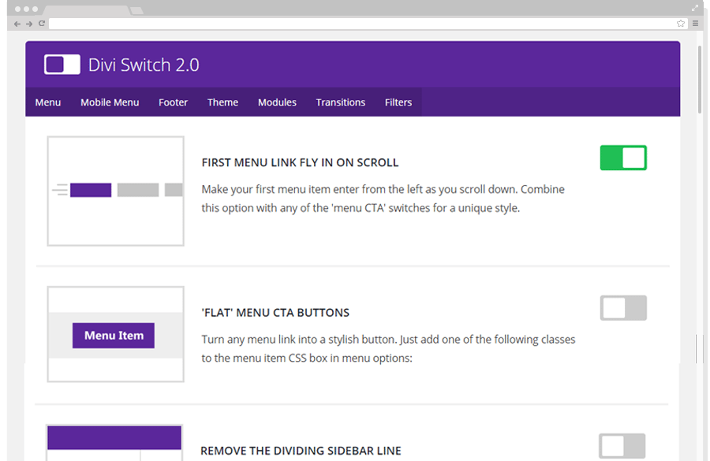710x461 pixels.
Task: Select the Theme tab
Action: coord(222,102)
